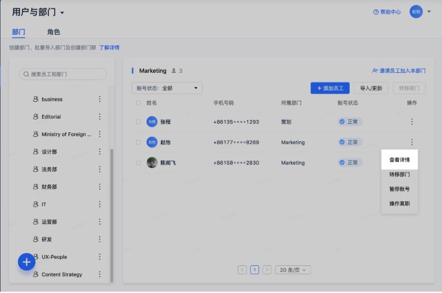
Task: Select the Content Strategy department
Action: pyautogui.click(x=62, y=274)
